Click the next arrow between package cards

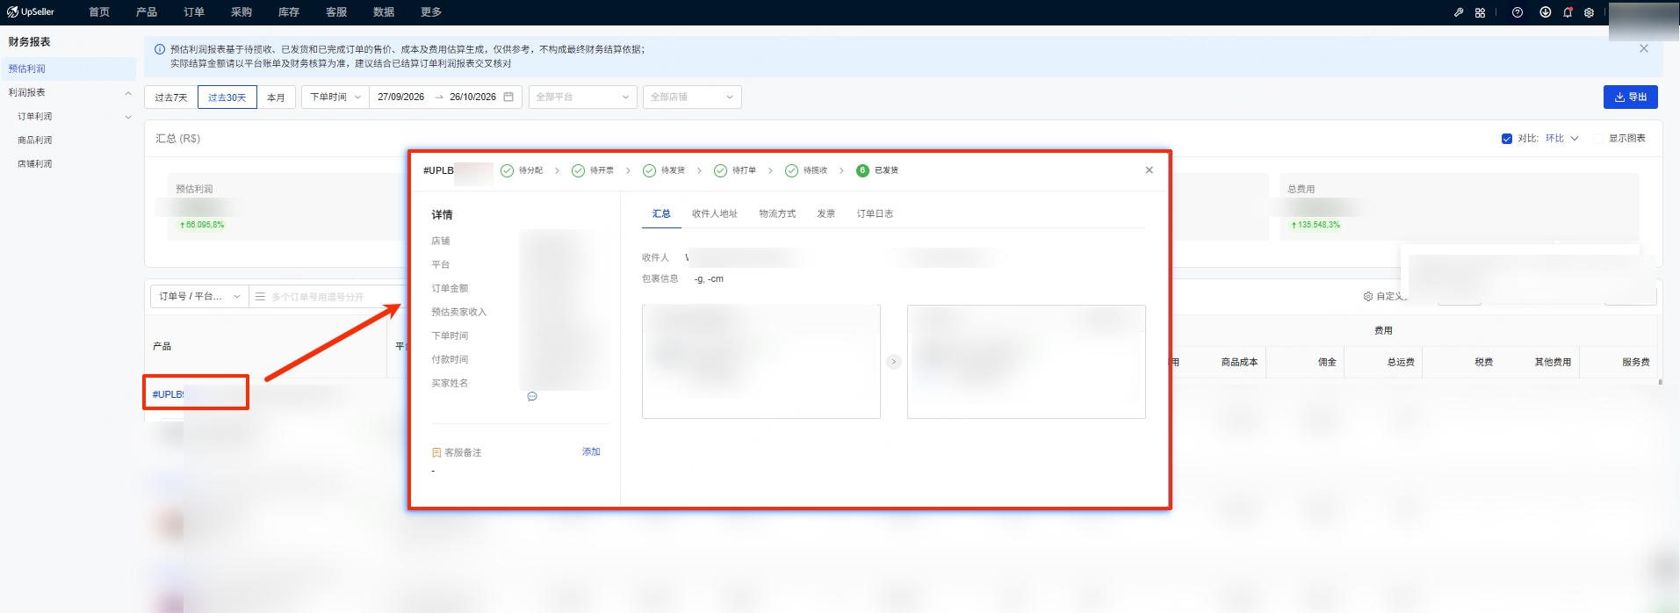[x=894, y=362]
